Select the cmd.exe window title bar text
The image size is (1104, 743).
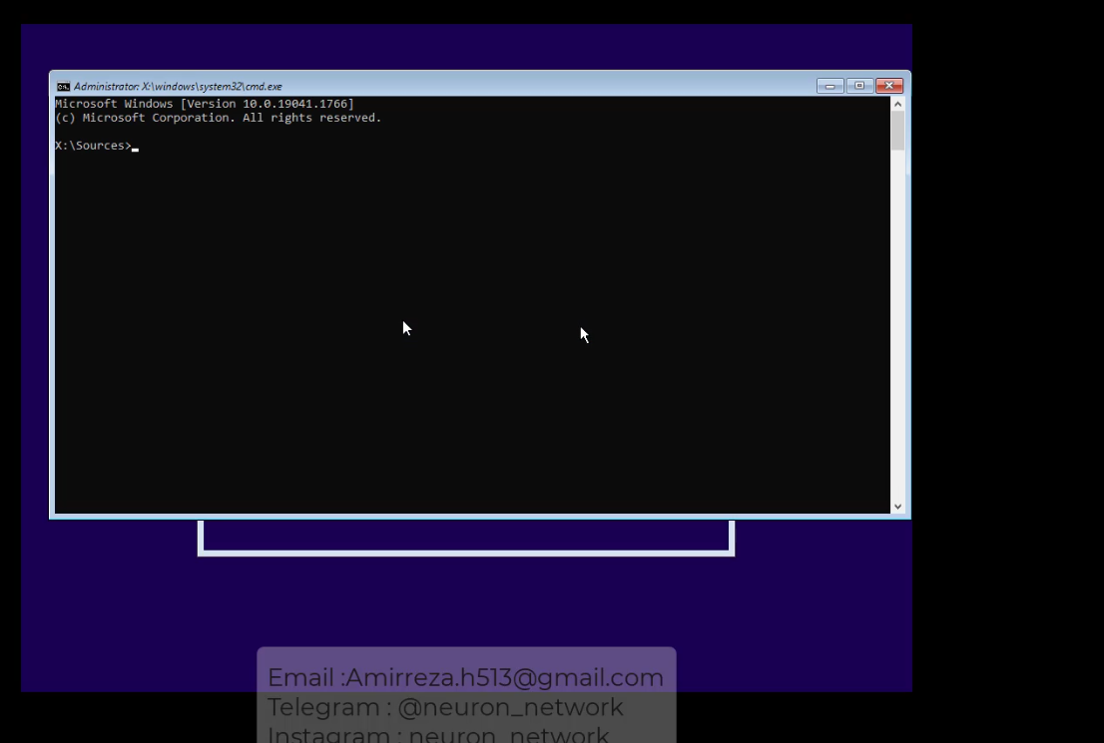(178, 87)
